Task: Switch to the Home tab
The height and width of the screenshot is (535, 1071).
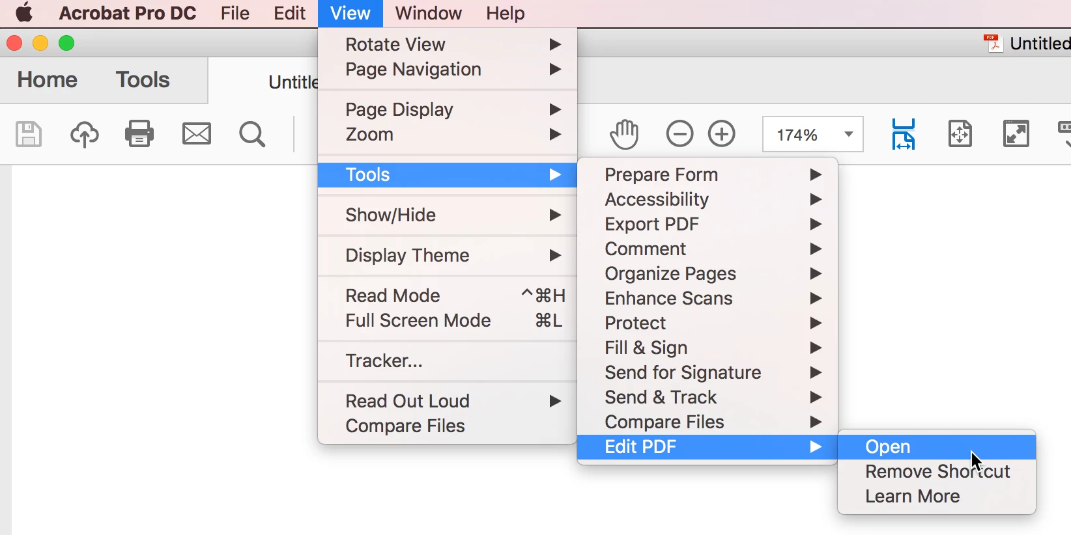Action: pos(48,79)
